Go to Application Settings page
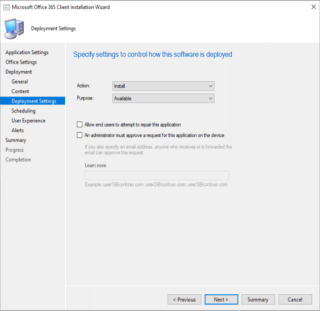320x311 pixels. (x=27, y=52)
